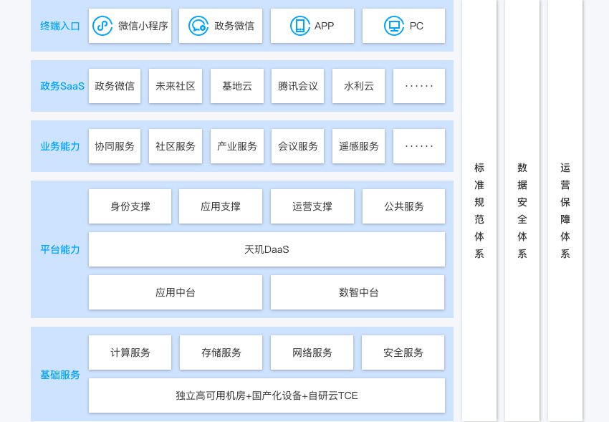Select the 遥感服务 card
This screenshot has width=609, height=422.
click(358, 146)
